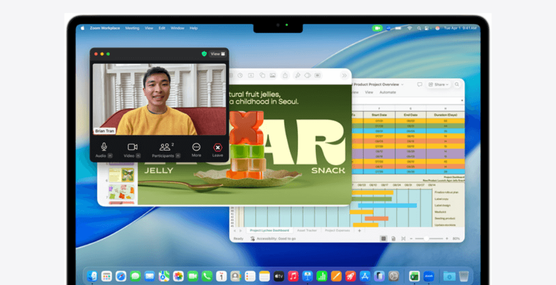Open the Animate diamond panel in Keynote
Image resolution: width=556 pixels, height=285 pixels.
(307, 75)
